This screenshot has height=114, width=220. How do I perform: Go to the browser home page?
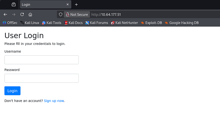coord(30,15)
